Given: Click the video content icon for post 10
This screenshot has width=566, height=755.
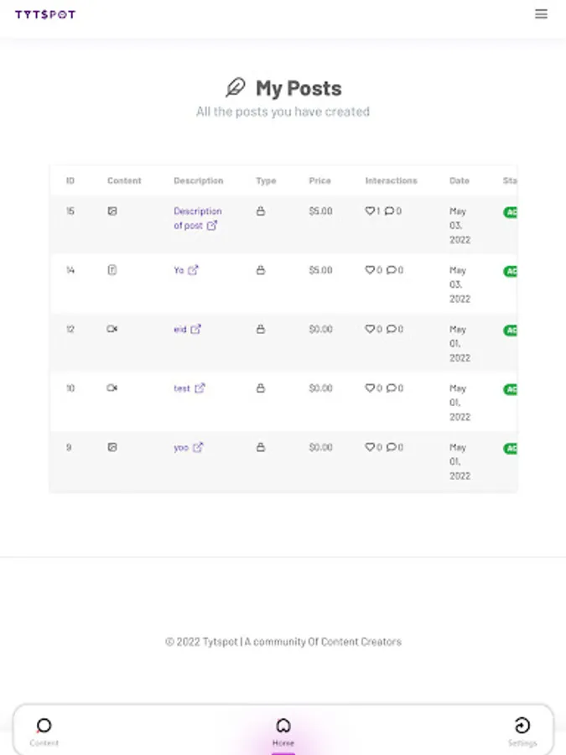Looking at the screenshot, I should 112,388.
